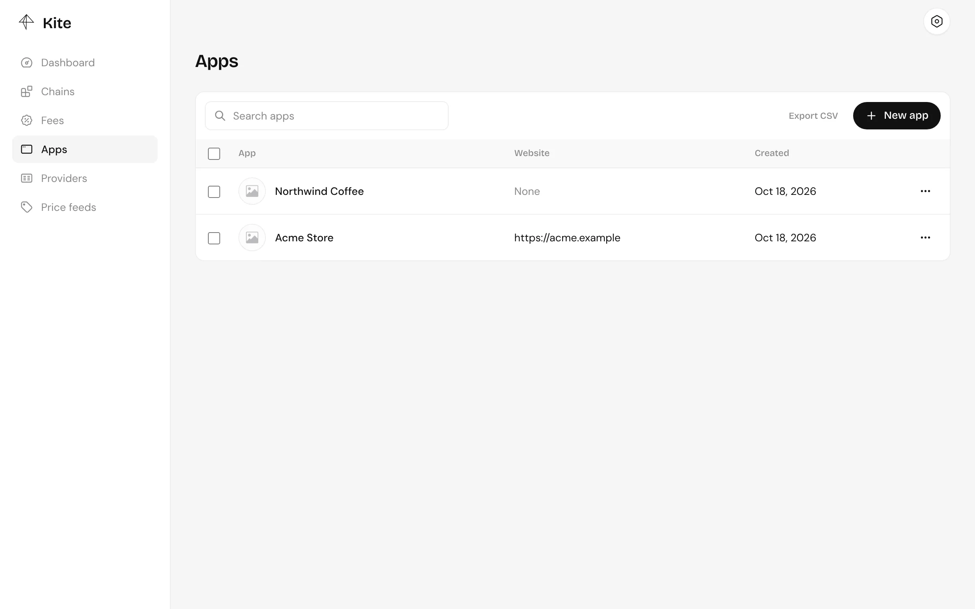Open Price feeds from the sidebar

pos(85,207)
